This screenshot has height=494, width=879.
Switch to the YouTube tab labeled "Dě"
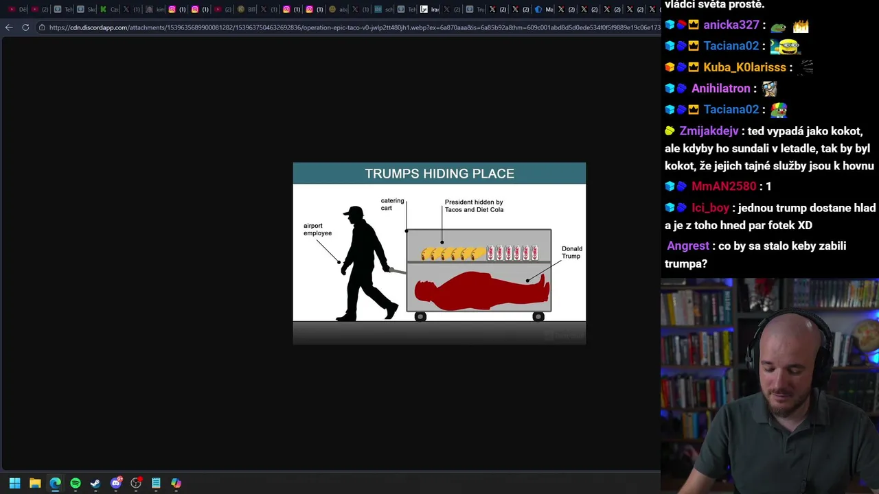17,10
